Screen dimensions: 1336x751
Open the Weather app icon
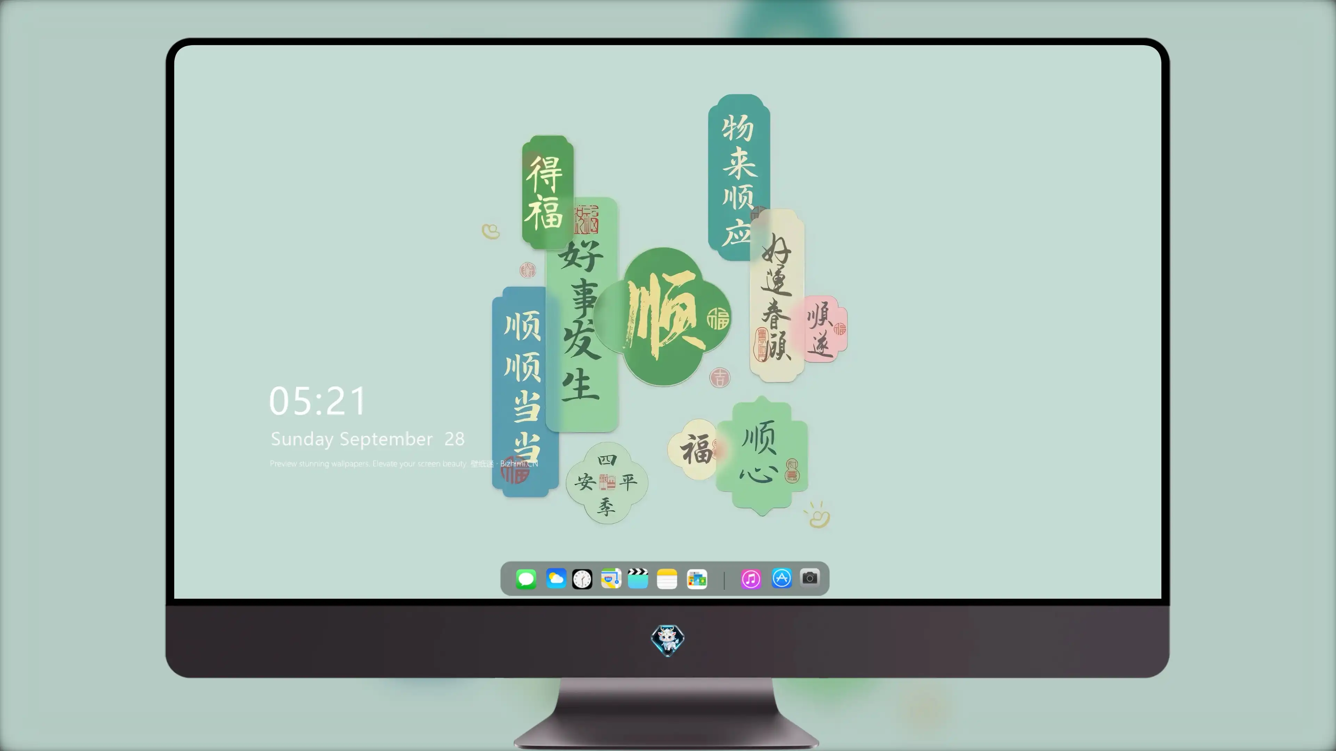point(556,579)
